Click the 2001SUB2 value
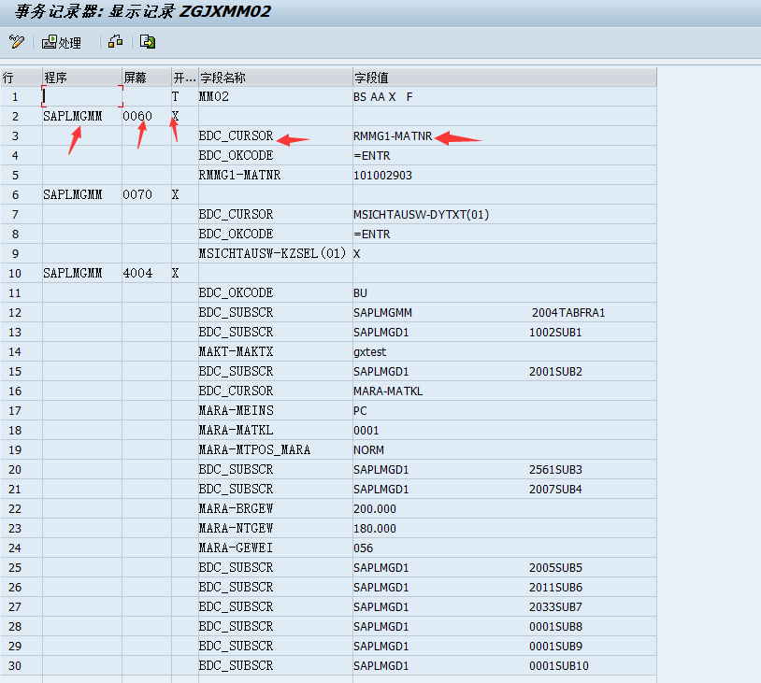Viewport: 761px width, 683px height. coord(555,372)
